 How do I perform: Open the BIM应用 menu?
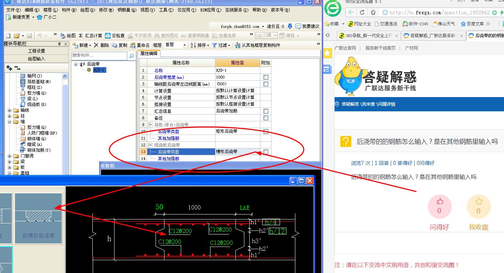pos(211,10)
